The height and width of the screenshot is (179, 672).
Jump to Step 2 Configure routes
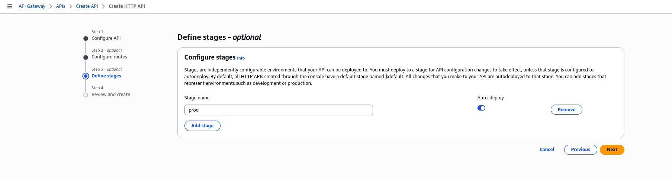coord(109,57)
